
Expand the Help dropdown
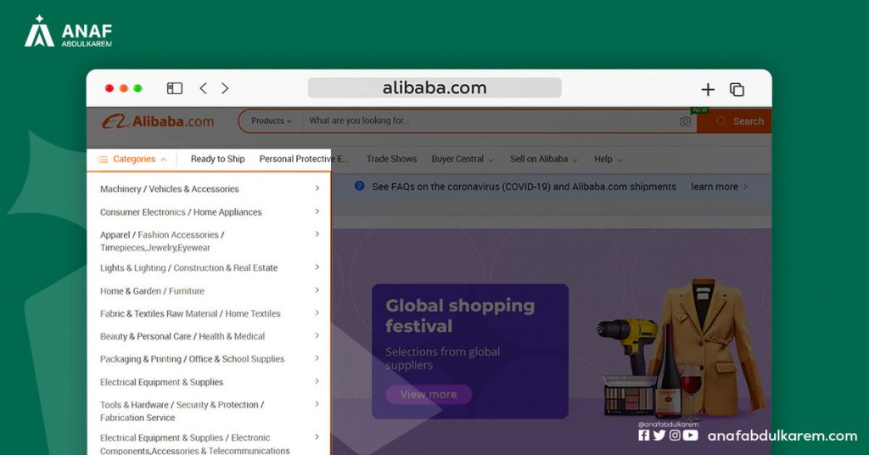tap(608, 159)
